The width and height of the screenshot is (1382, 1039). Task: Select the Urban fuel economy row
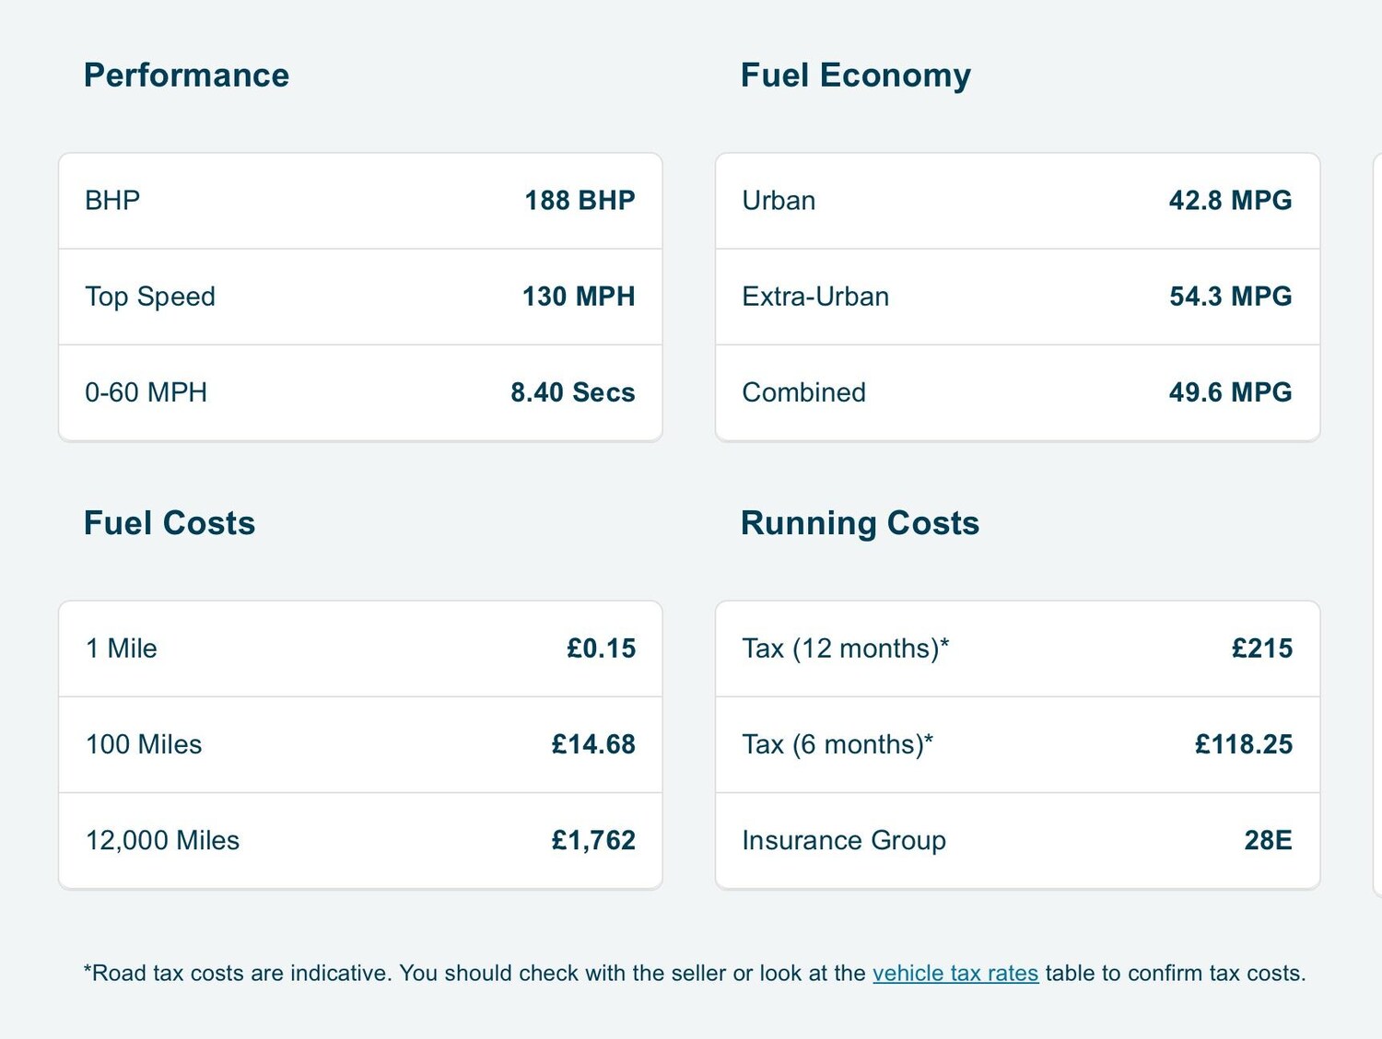pyautogui.click(x=1017, y=201)
